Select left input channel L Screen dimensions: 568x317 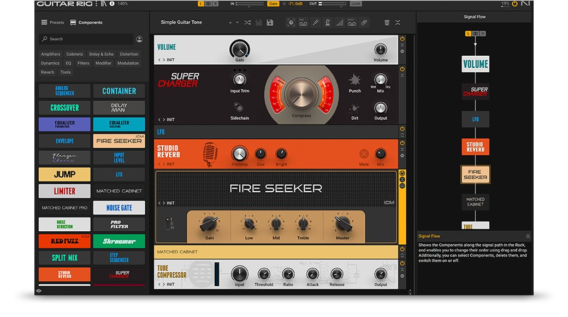[200, 4]
